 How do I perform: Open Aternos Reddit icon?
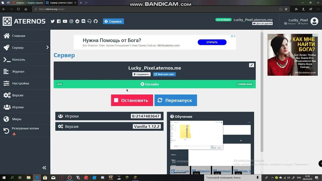(77, 21)
